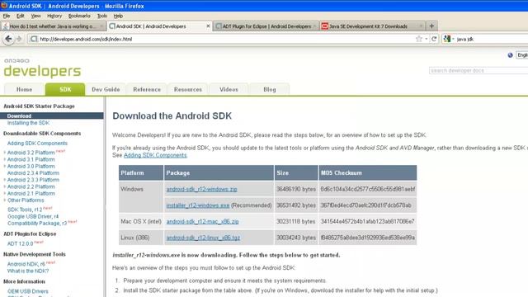Screen dimensions: 528x297
Task: Expand Android 2.3.3 Platform tree item
Action: click(x=5, y=180)
